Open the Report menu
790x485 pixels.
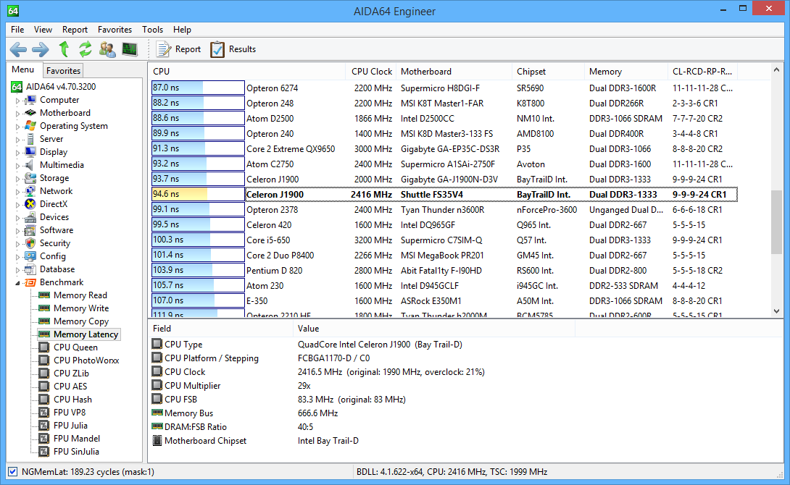pyautogui.click(x=75, y=30)
